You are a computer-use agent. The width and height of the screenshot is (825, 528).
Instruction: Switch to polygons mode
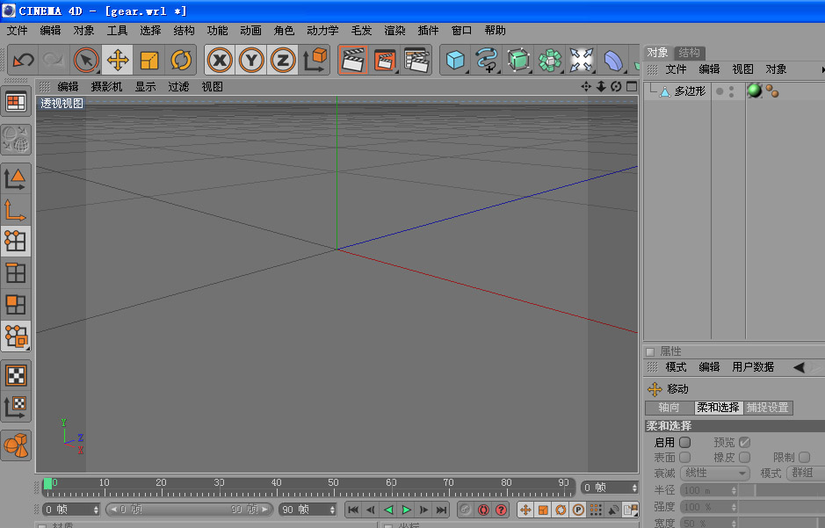16,305
